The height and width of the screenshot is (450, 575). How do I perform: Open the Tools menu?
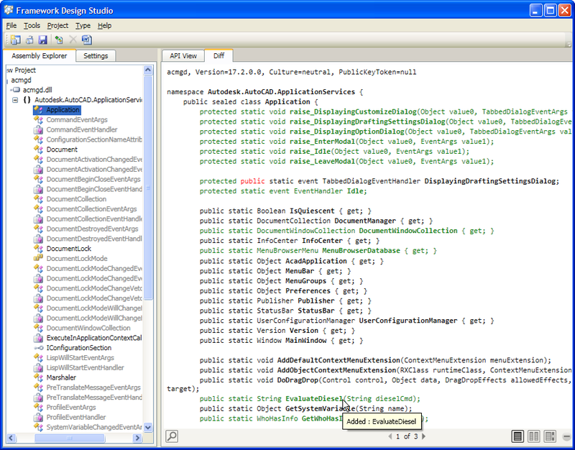click(x=32, y=25)
